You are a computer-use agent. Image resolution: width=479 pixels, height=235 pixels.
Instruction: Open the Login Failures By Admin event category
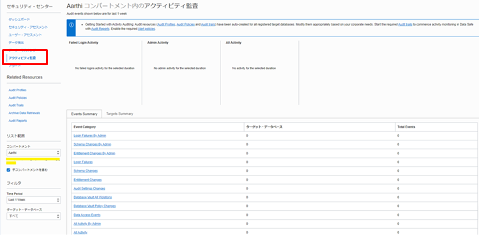pyautogui.click(x=90, y=135)
